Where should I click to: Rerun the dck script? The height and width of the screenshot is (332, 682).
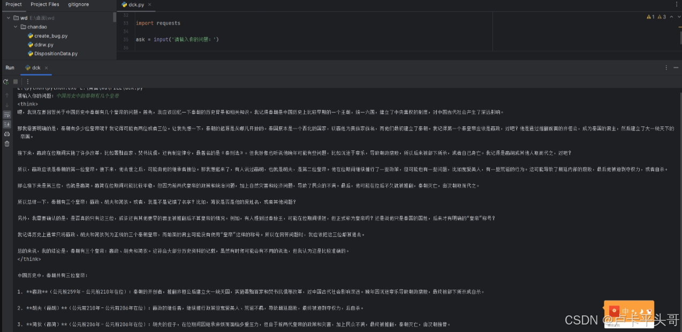pyautogui.click(x=6, y=81)
